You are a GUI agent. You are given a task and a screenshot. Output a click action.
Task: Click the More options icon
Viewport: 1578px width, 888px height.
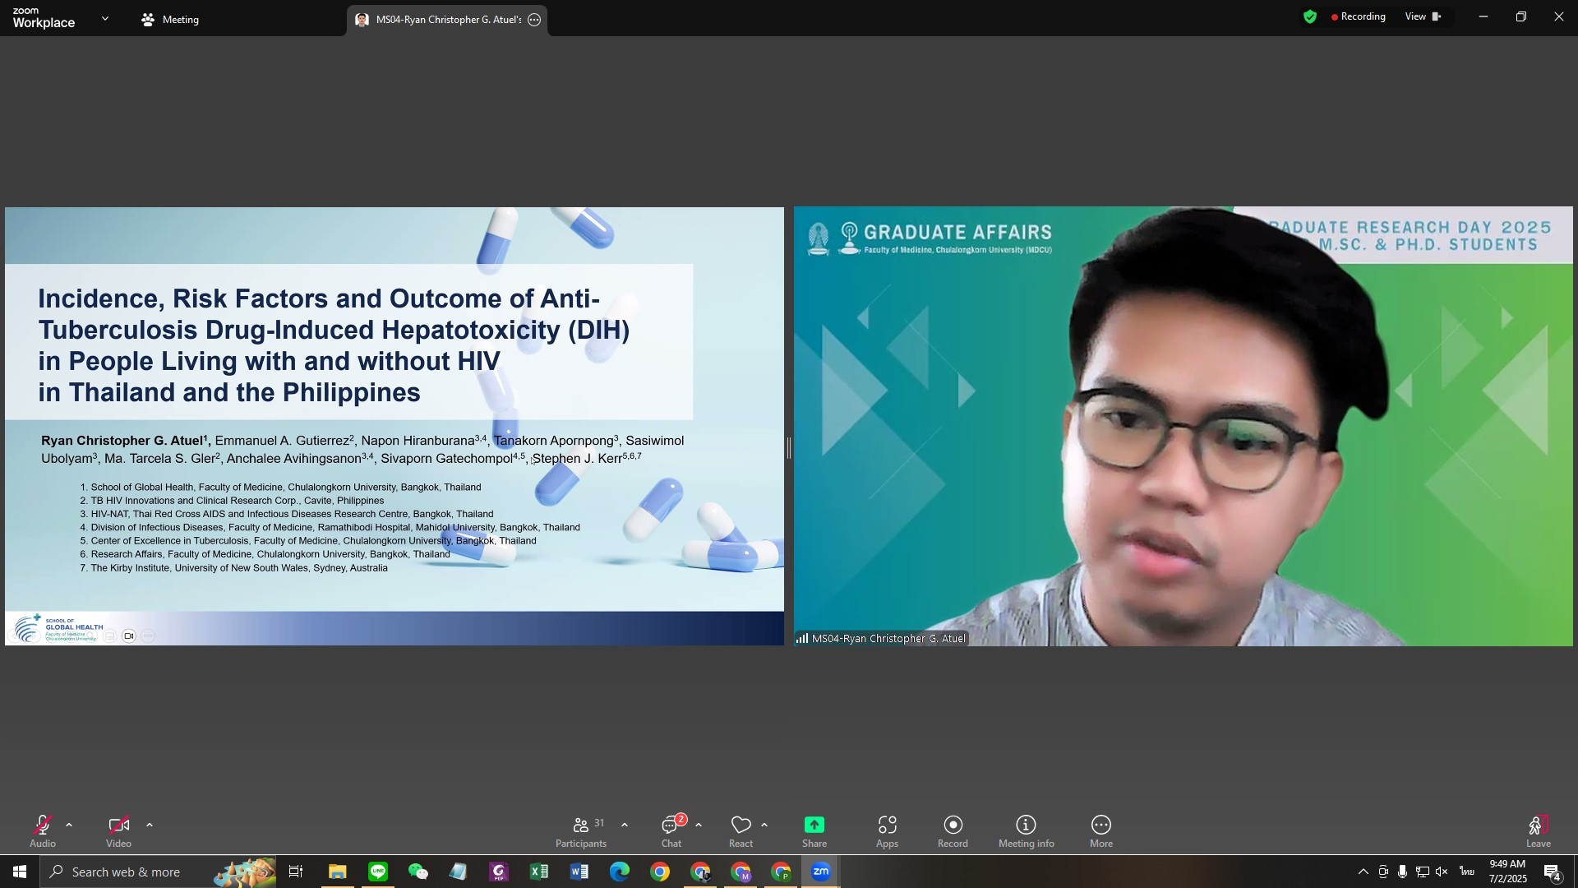point(1100,826)
